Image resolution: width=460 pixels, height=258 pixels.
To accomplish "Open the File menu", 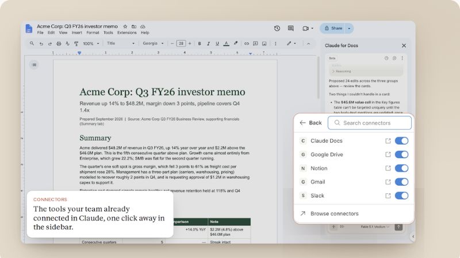I will tap(40, 33).
